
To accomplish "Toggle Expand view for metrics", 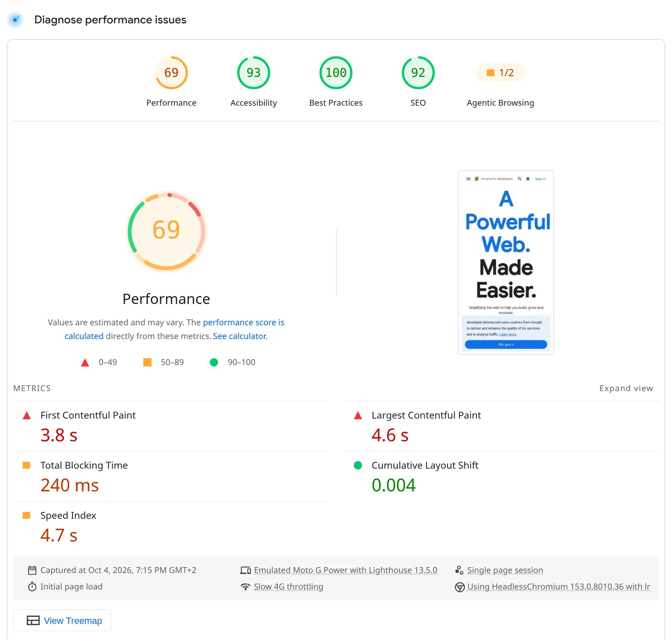I will coord(626,388).
